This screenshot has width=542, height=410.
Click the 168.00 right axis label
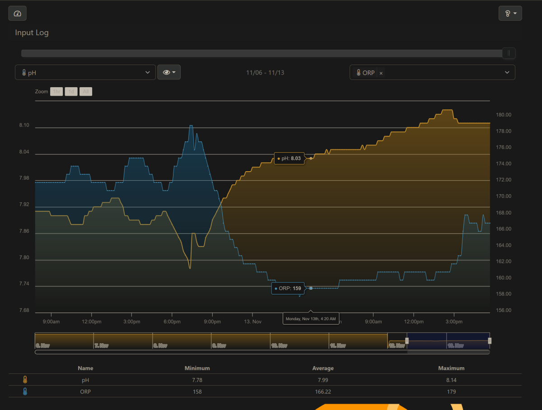pyautogui.click(x=504, y=213)
